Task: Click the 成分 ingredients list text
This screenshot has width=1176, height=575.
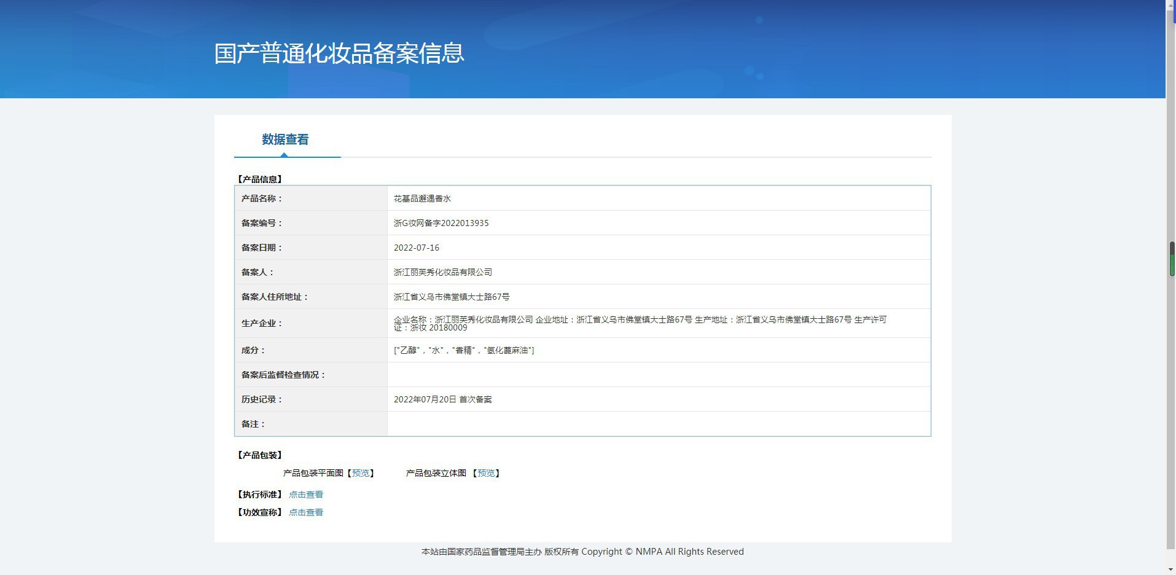Action: pyautogui.click(x=464, y=350)
